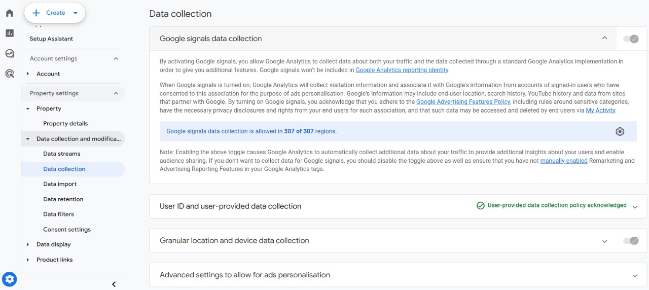Click the green acknowledged checkmark icon
The image size is (649, 290).
[x=480, y=206]
